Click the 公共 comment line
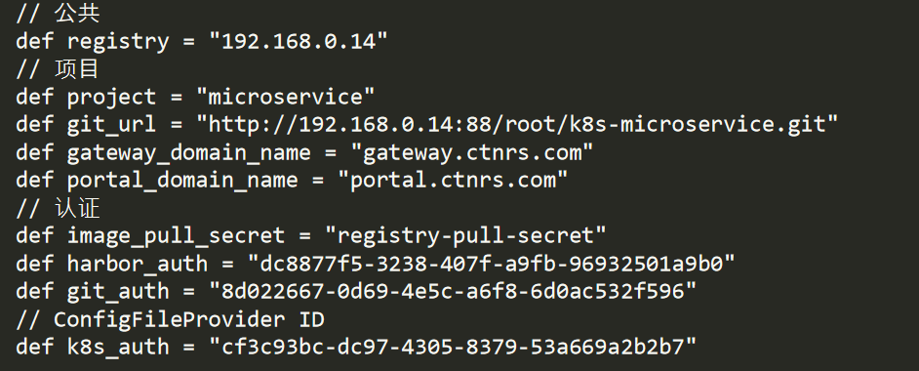Screen dimensions: 919x371 (58, 14)
